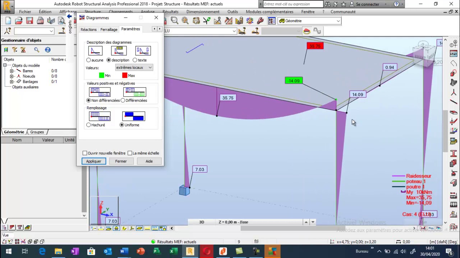460x258 pixels.
Task: Collapse 'Objets du modèle' tree node
Action: 5,66
